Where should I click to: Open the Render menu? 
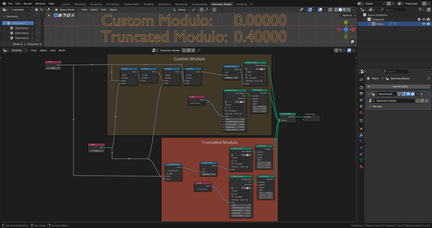pyautogui.click(x=28, y=4)
